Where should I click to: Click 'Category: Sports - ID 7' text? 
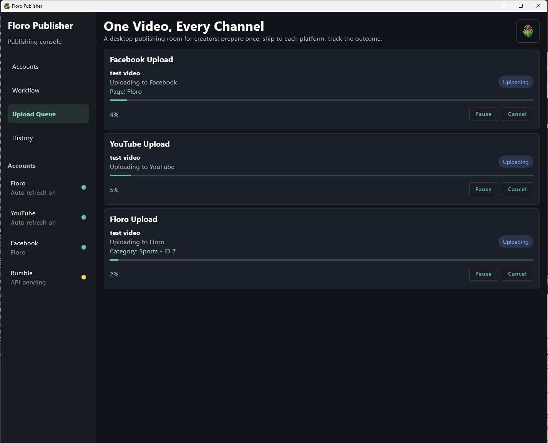point(143,251)
